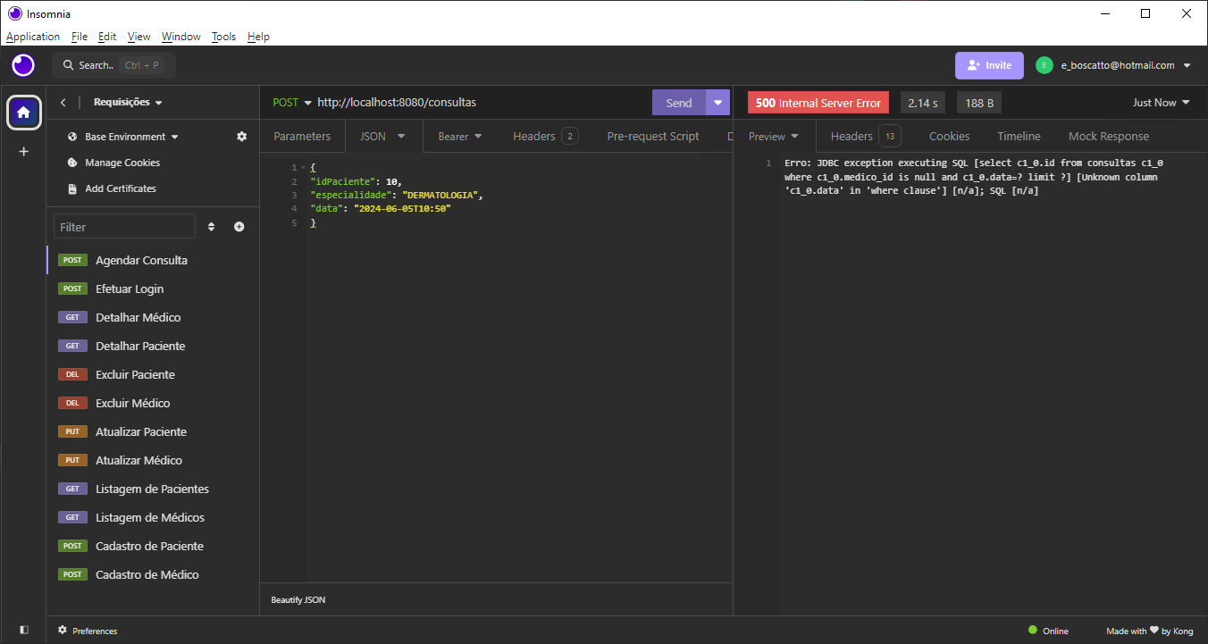Open environment settings gear icon

pos(241,137)
